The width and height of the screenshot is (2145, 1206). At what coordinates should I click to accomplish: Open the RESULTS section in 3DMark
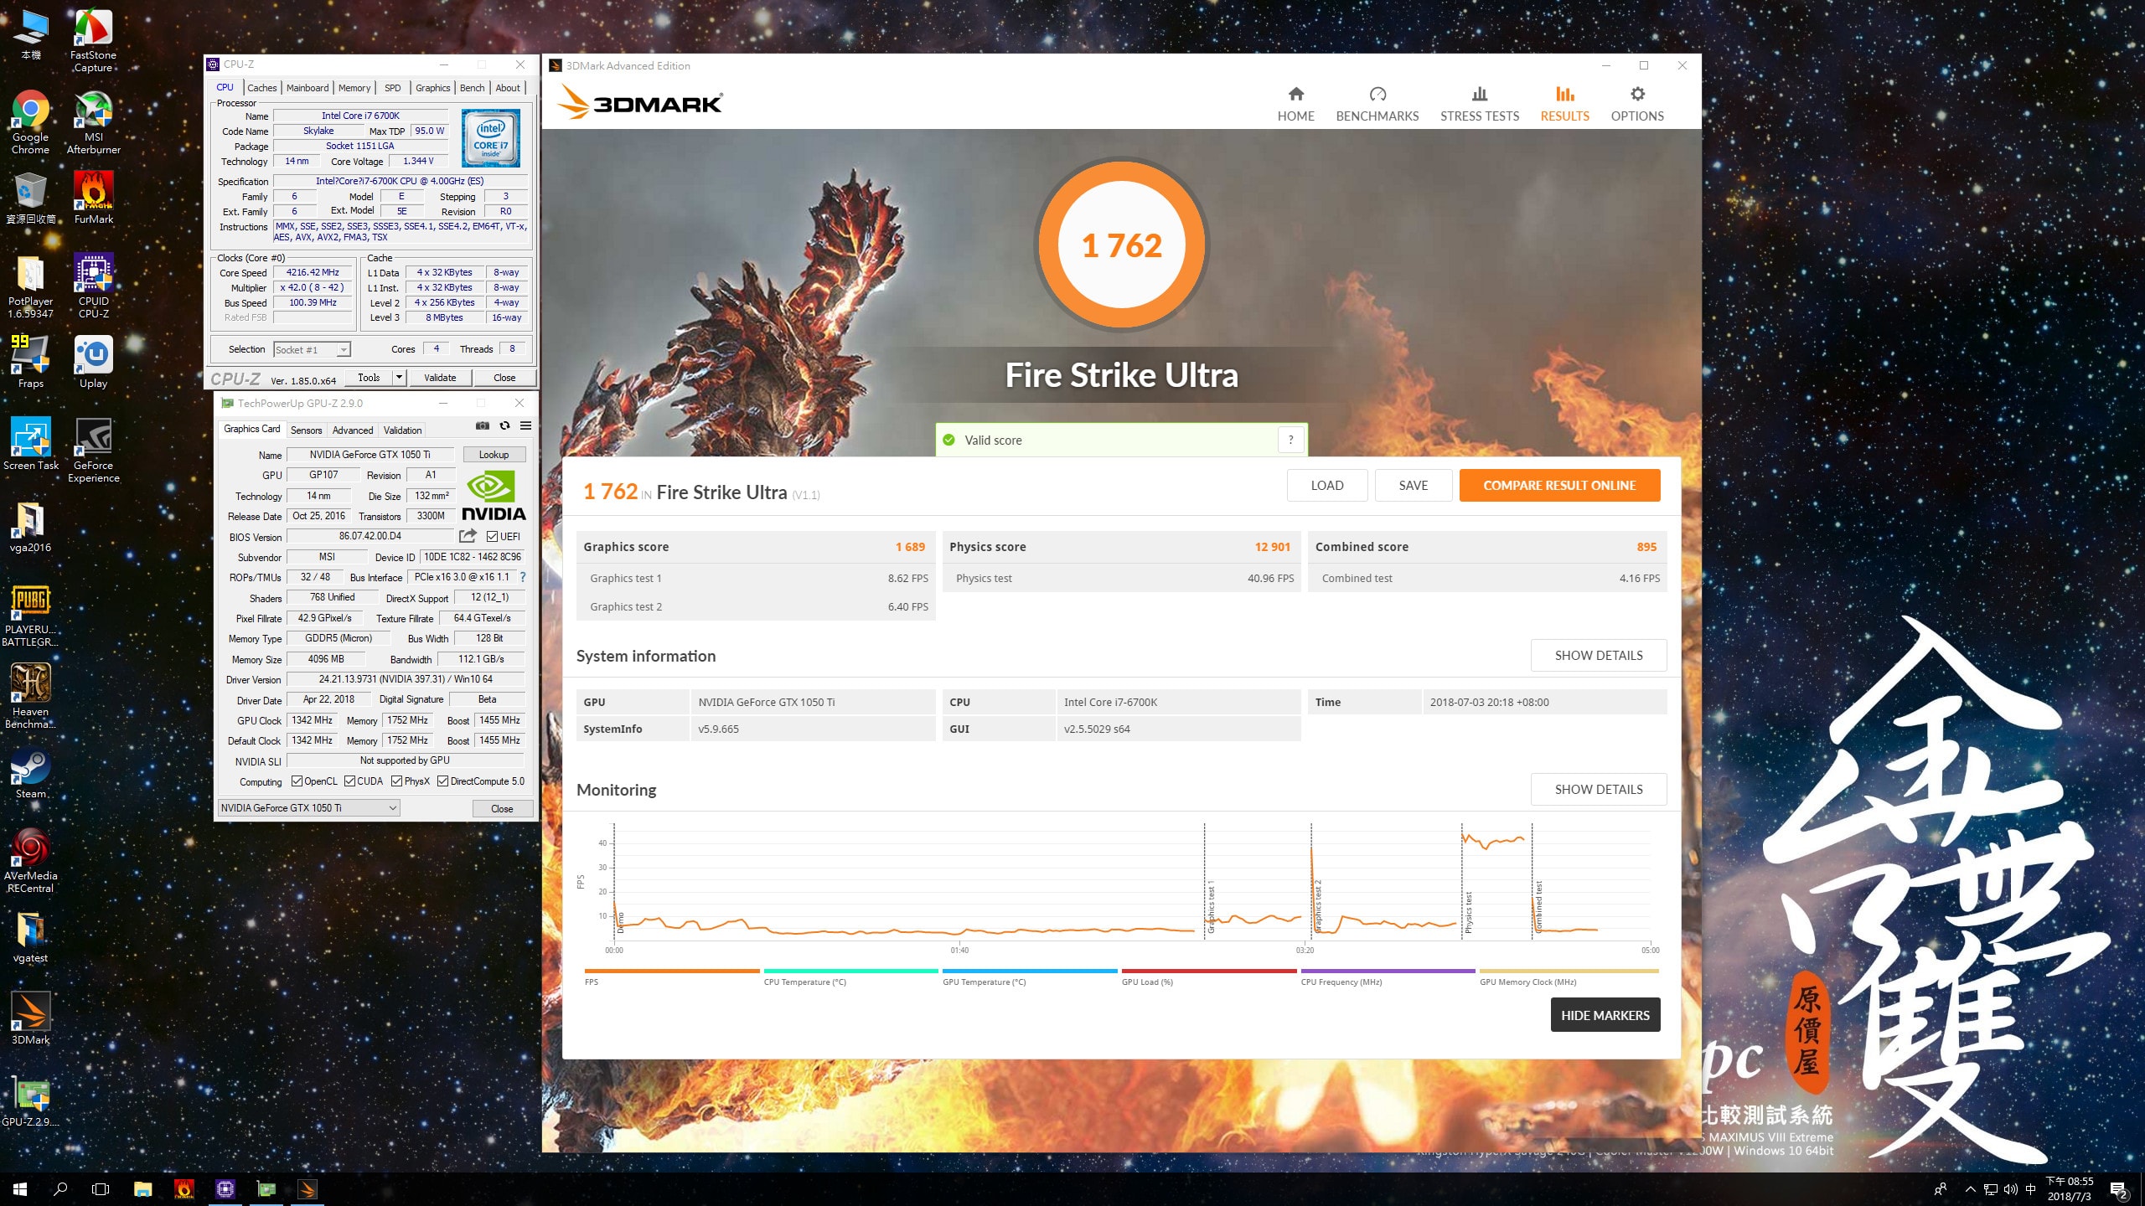1564,104
